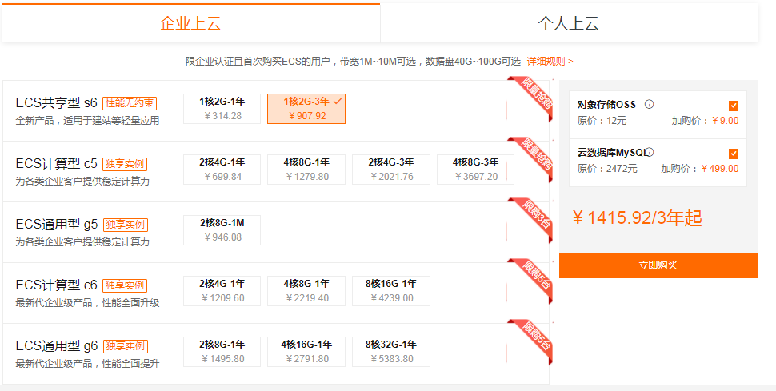Click the 原价：12元 text
Screen dimensions: 776x391
point(602,121)
